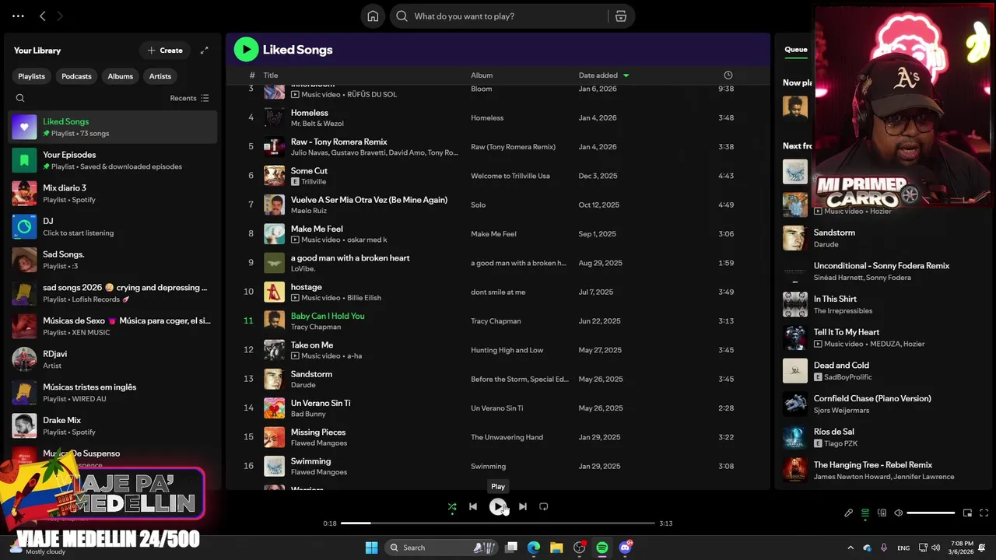996x560 pixels.
Task: Filter library by Playlists
Action: pyautogui.click(x=32, y=76)
